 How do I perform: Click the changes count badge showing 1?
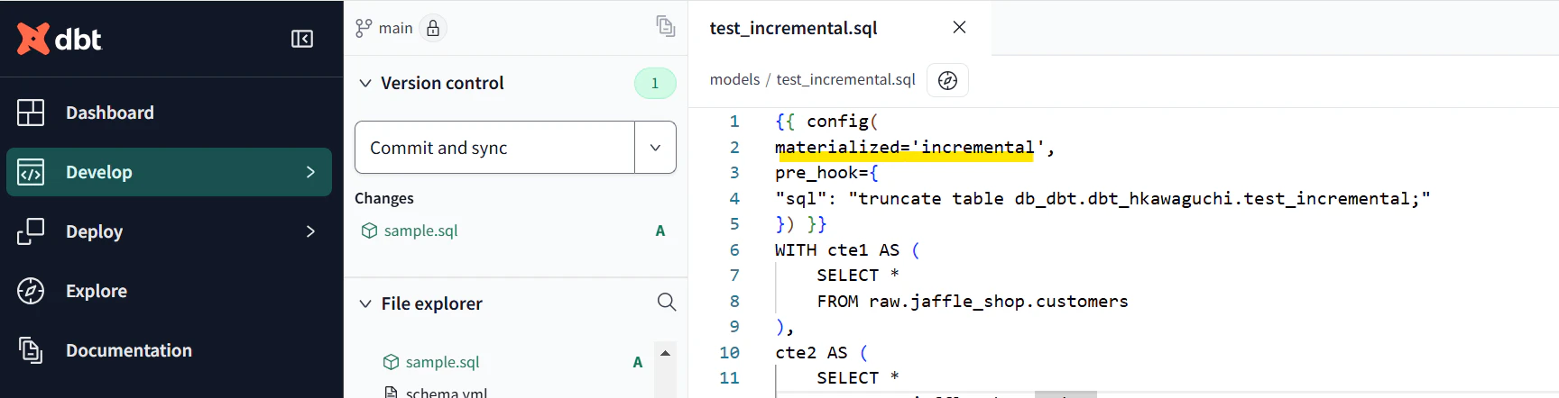pos(655,83)
